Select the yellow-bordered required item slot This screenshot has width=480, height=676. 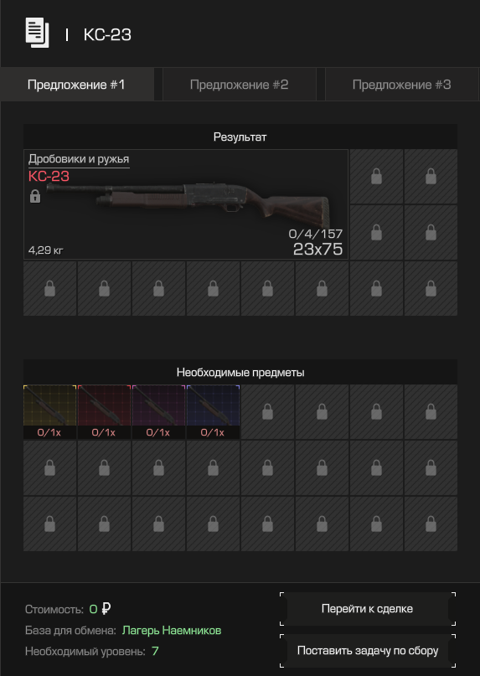49,412
